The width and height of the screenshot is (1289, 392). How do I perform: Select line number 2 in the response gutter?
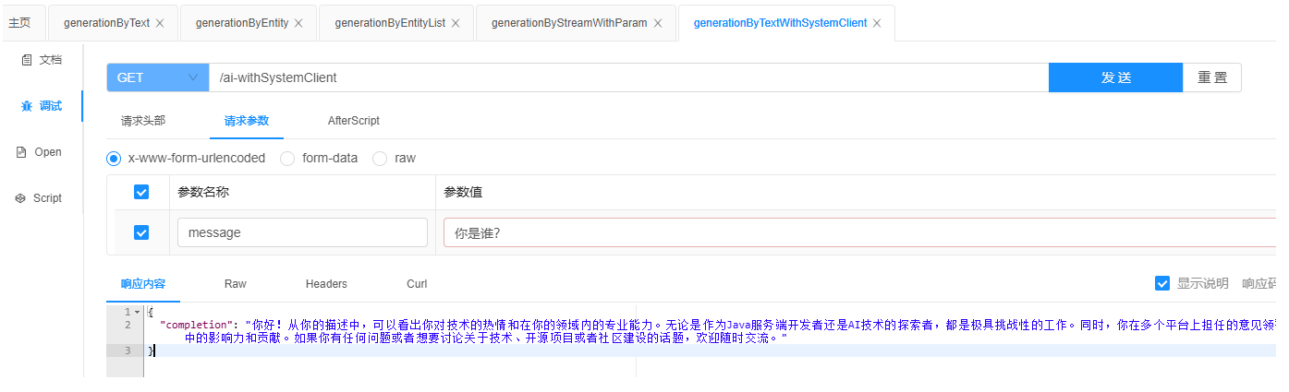click(x=128, y=325)
